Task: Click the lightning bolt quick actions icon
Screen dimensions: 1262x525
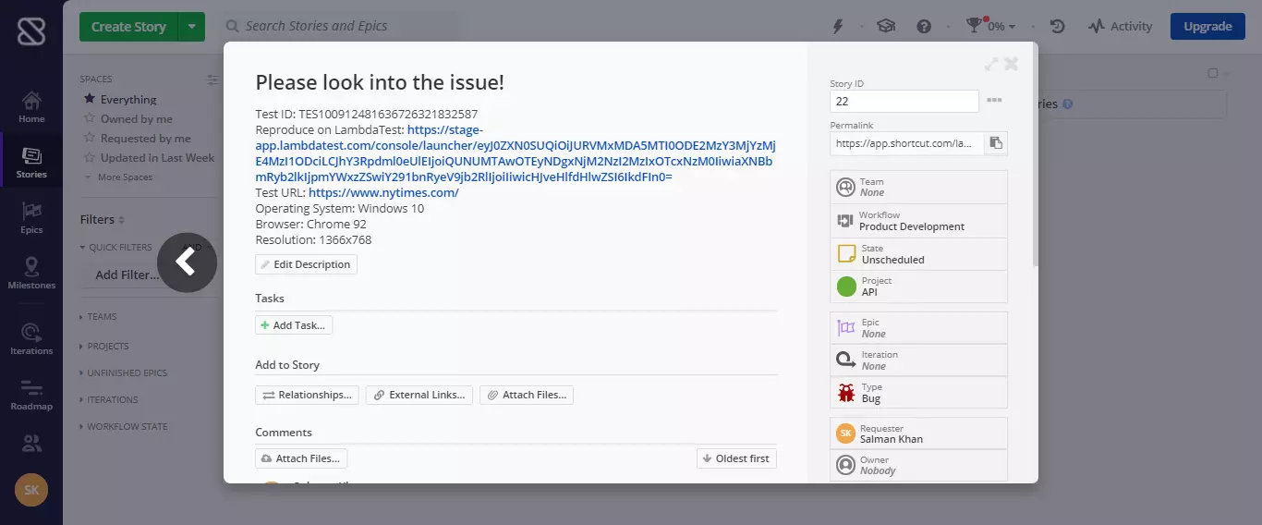Action: tap(838, 27)
